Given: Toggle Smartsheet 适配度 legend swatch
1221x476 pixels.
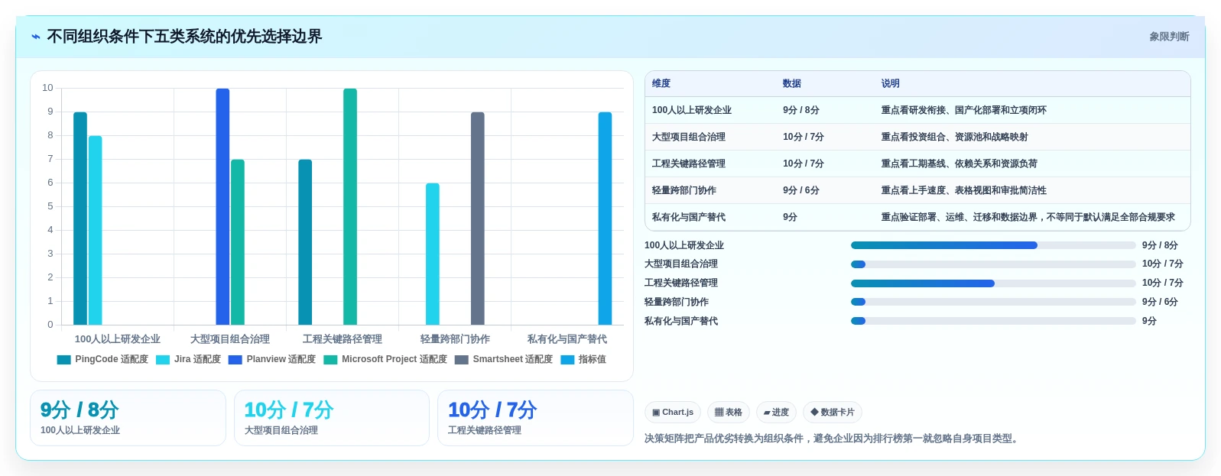Looking at the screenshot, I should pyautogui.click(x=461, y=360).
